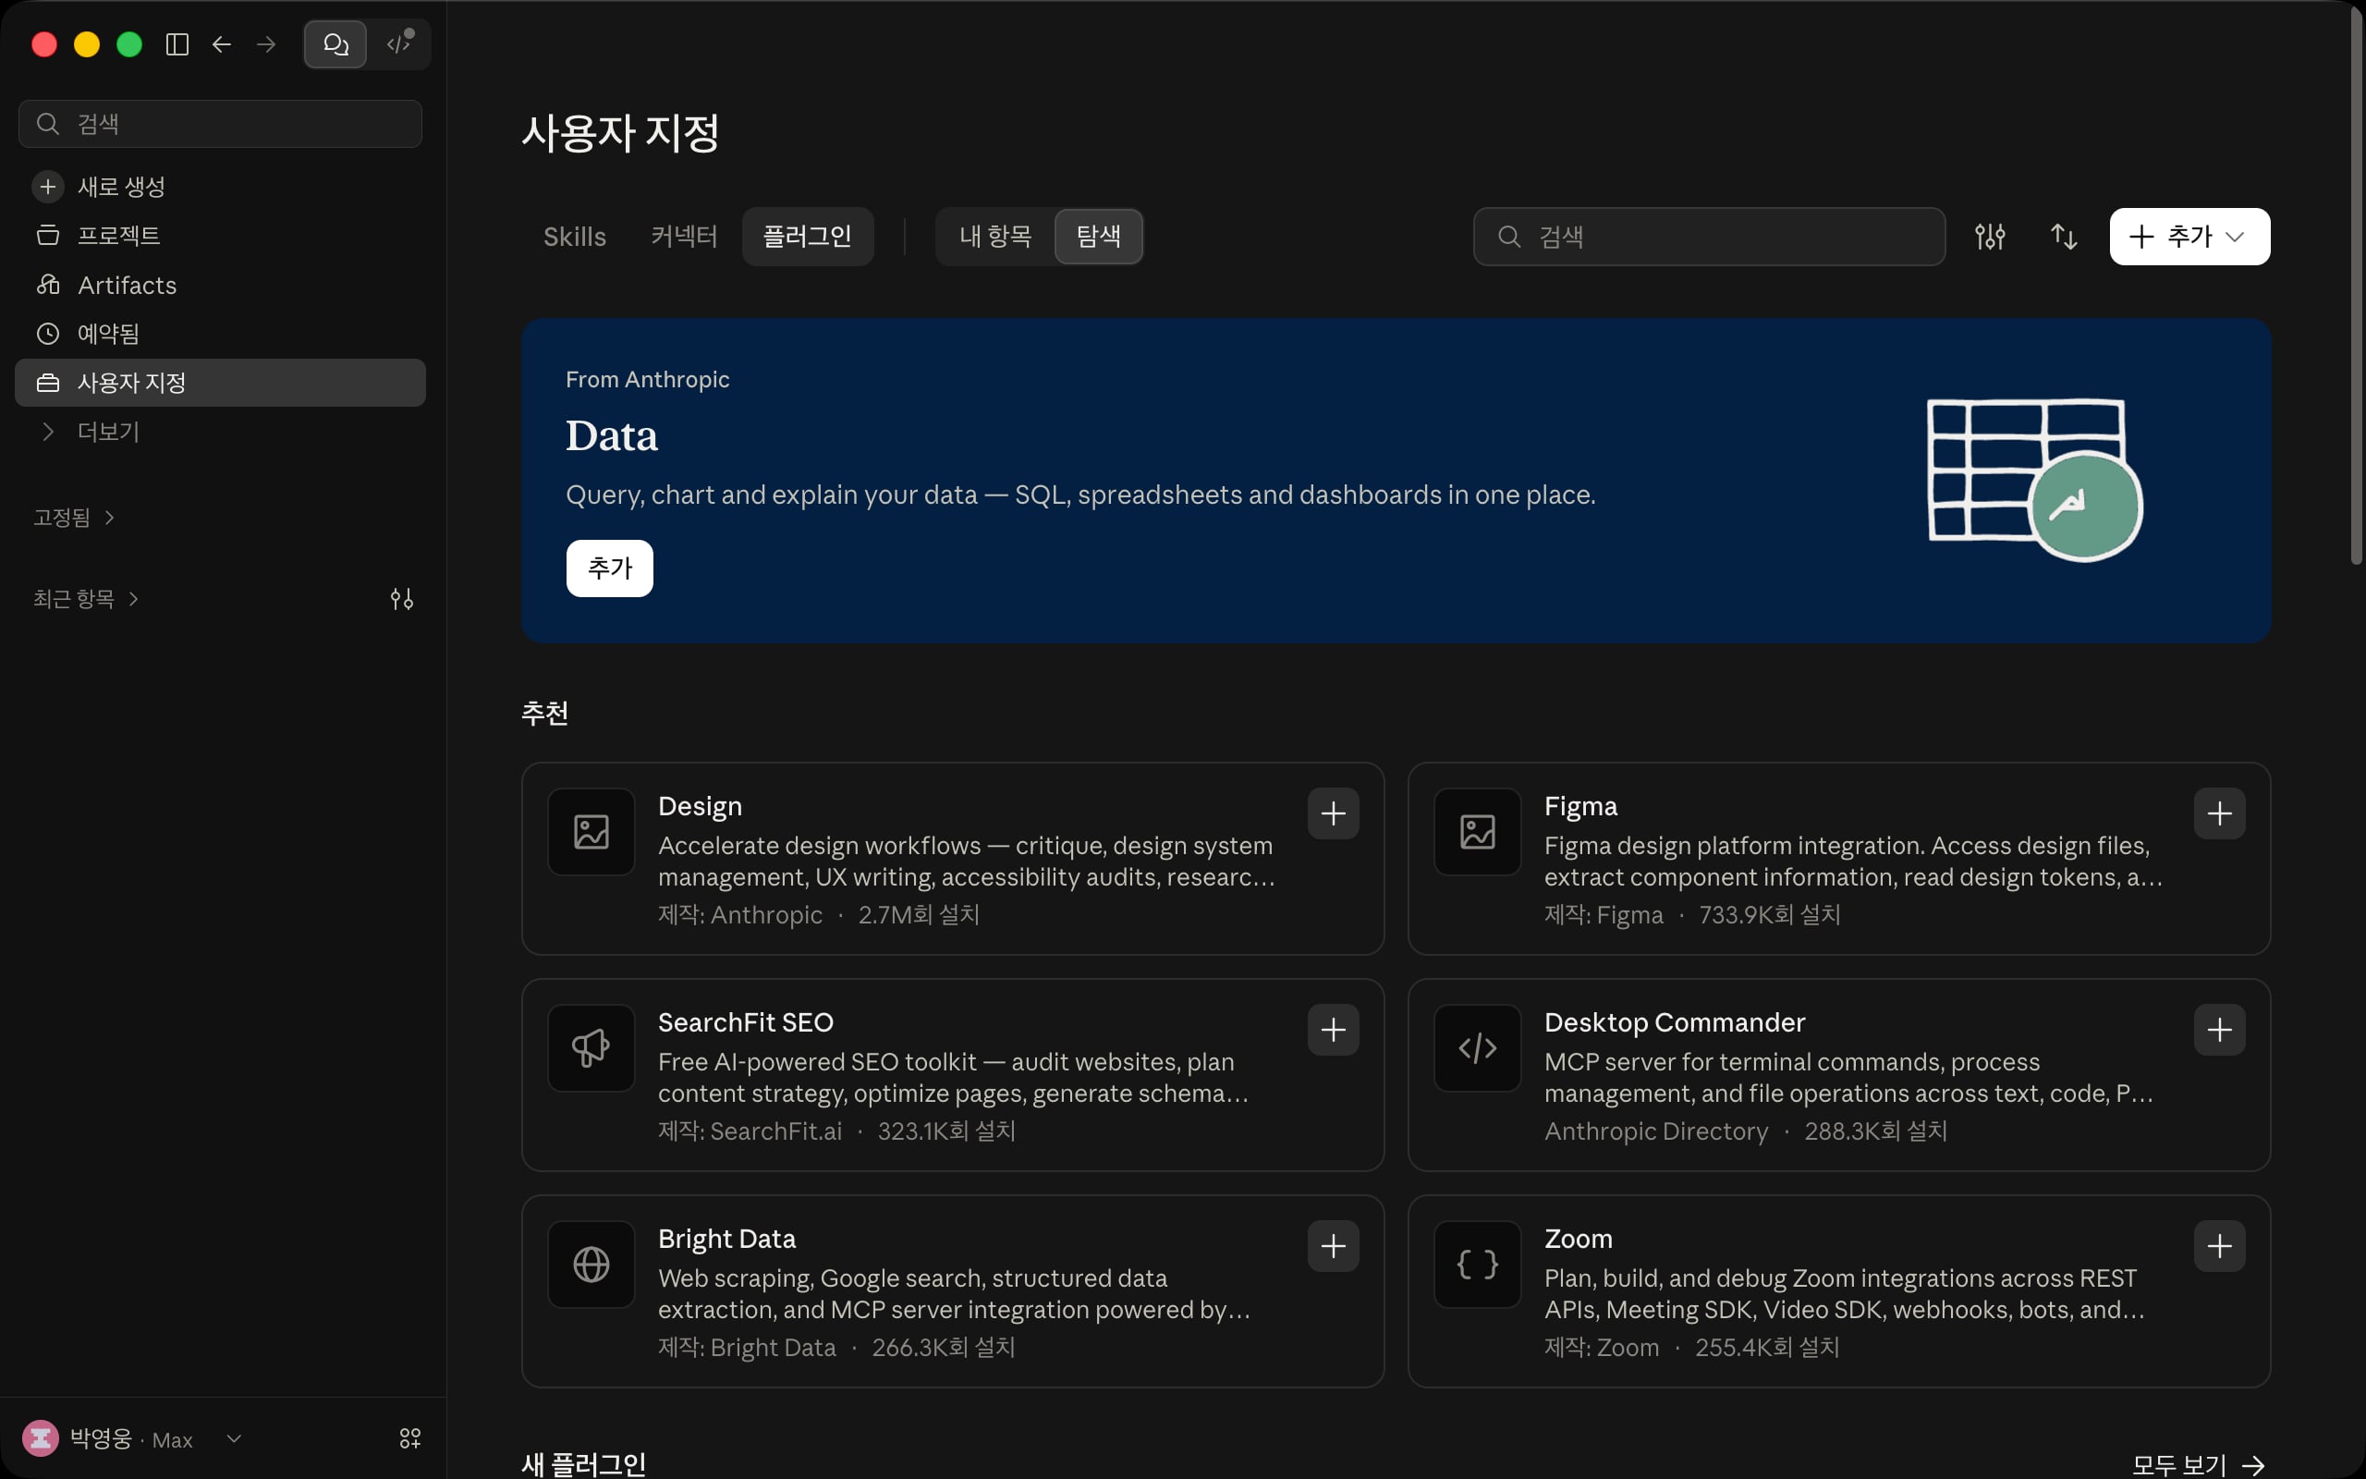Switch to the 커넥터 tab
Viewport: 2366px width, 1479px height.
[684, 237]
